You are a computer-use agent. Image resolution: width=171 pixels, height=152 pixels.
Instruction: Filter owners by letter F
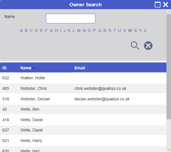[x=46, y=30]
